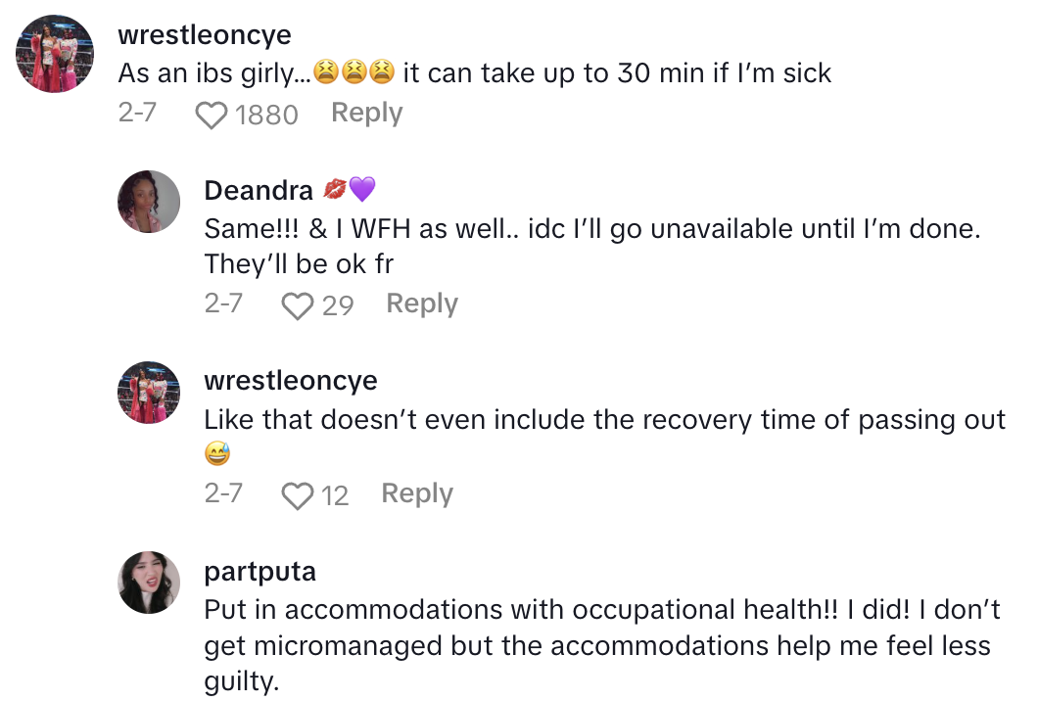Reply to the passing out comment

tap(417, 493)
